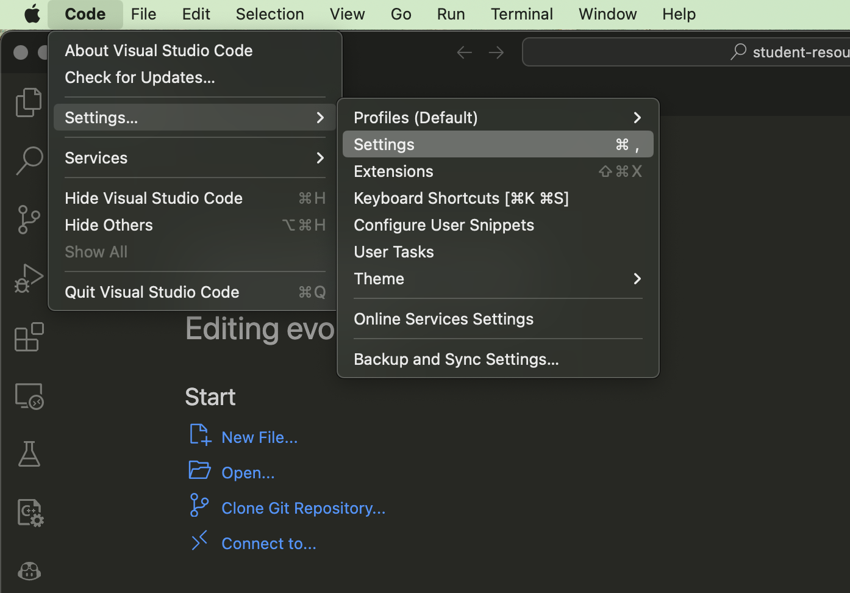850x593 pixels.
Task: Open the Testing flask icon
Action: click(x=29, y=454)
